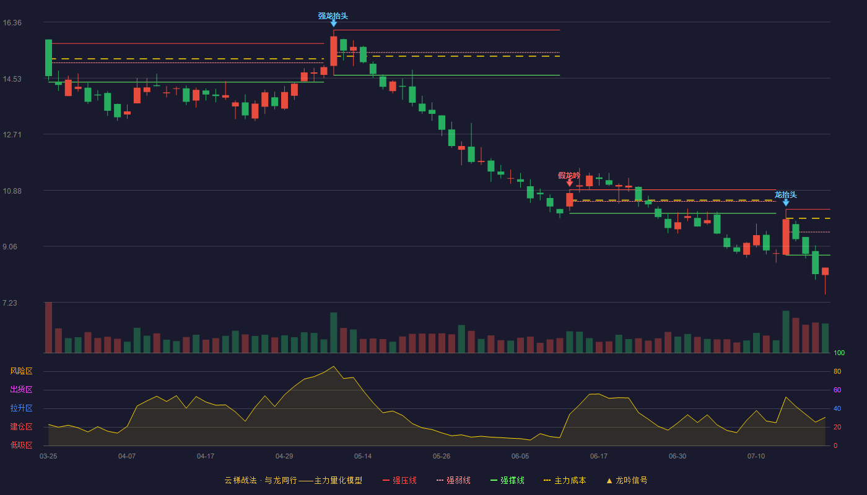Click the green line icon beside 强撑线
Screen dimensions: 867x495
(x=494, y=480)
